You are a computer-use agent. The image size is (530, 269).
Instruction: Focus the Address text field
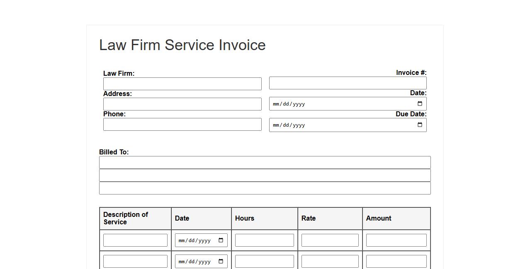(x=182, y=104)
